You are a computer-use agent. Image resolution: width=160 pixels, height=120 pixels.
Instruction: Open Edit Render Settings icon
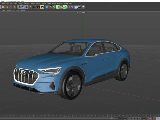point(42,7)
